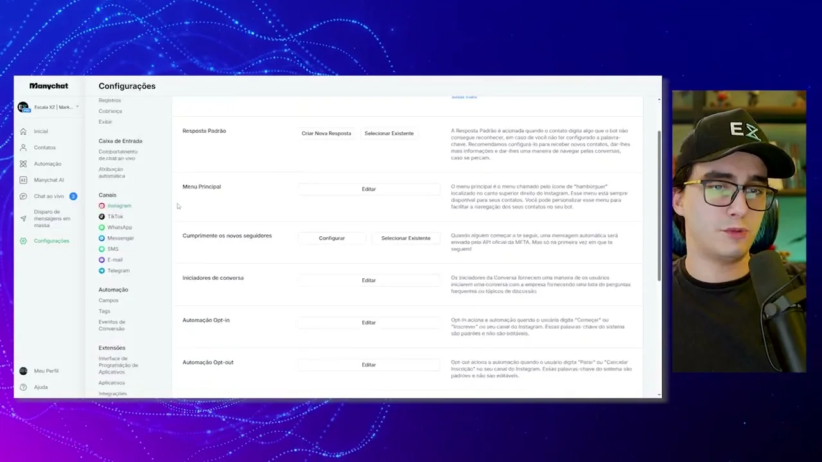Image resolution: width=822 pixels, height=462 pixels.
Task: Click the Configurações page heading
Action: [x=127, y=86]
